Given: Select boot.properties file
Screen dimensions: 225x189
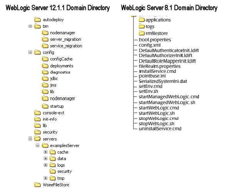Looking at the screenshot, I should tap(155, 40).
